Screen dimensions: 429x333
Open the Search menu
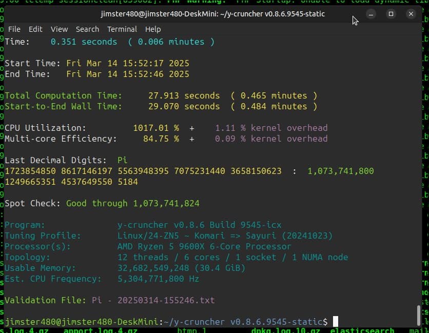[87, 29]
